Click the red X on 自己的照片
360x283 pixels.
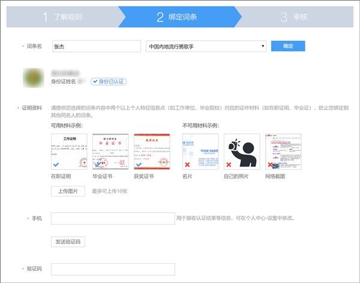click(x=229, y=164)
